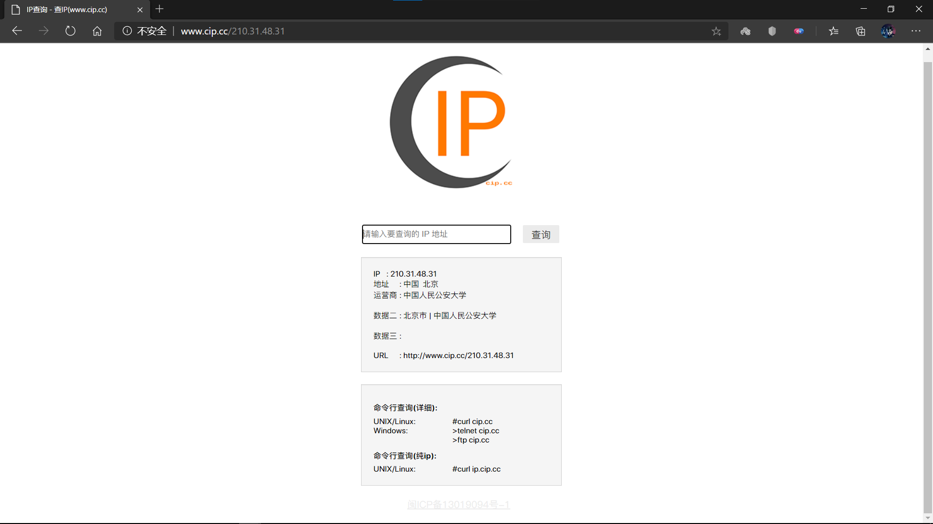Viewport: 933px width, 524px height.
Task: Open the favorites list icon
Action: [x=834, y=31]
